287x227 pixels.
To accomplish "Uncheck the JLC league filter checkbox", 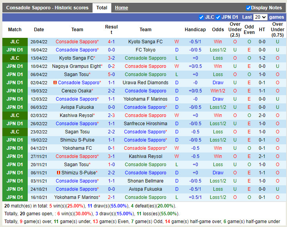I will tap(201, 17).
